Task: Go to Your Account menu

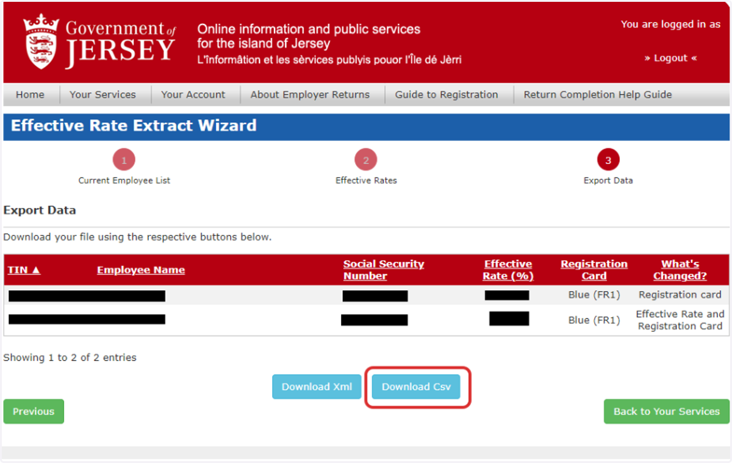Action: [193, 95]
